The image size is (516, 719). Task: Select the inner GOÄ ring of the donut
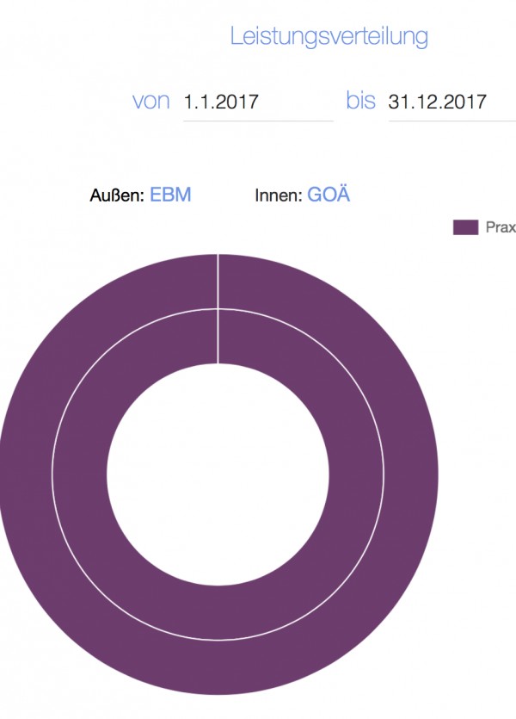click(x=356, y=474)
